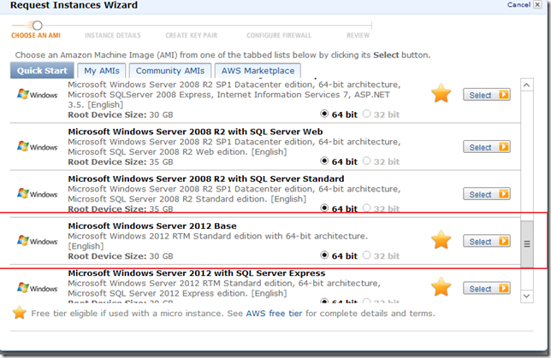Open the Community AMIs tab

point(170,71)
